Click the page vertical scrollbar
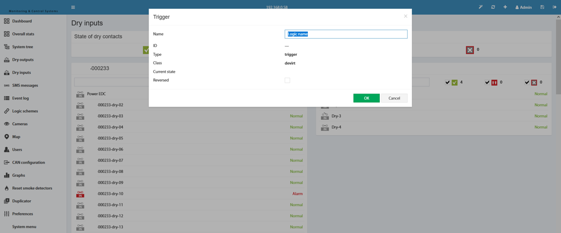This screenshot has width=561, height=233. tap(558, 54)
